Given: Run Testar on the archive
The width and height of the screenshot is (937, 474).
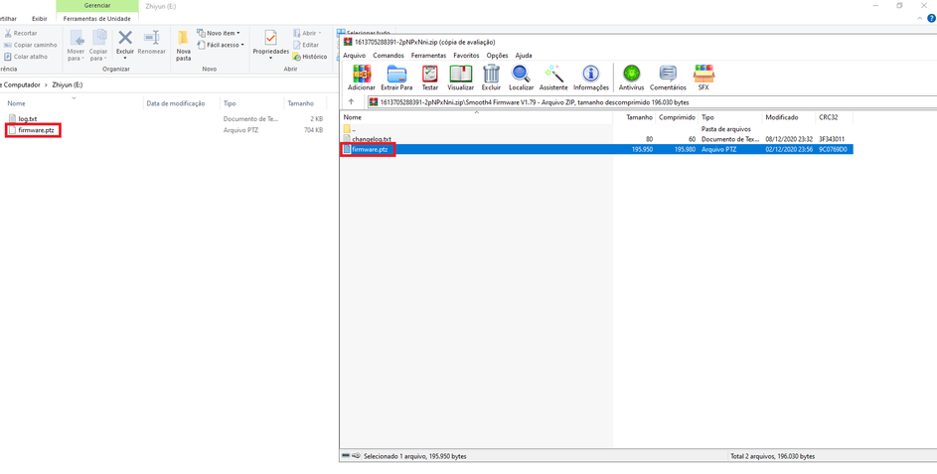Looking at the screenshot, I should (x=429, y=78).
